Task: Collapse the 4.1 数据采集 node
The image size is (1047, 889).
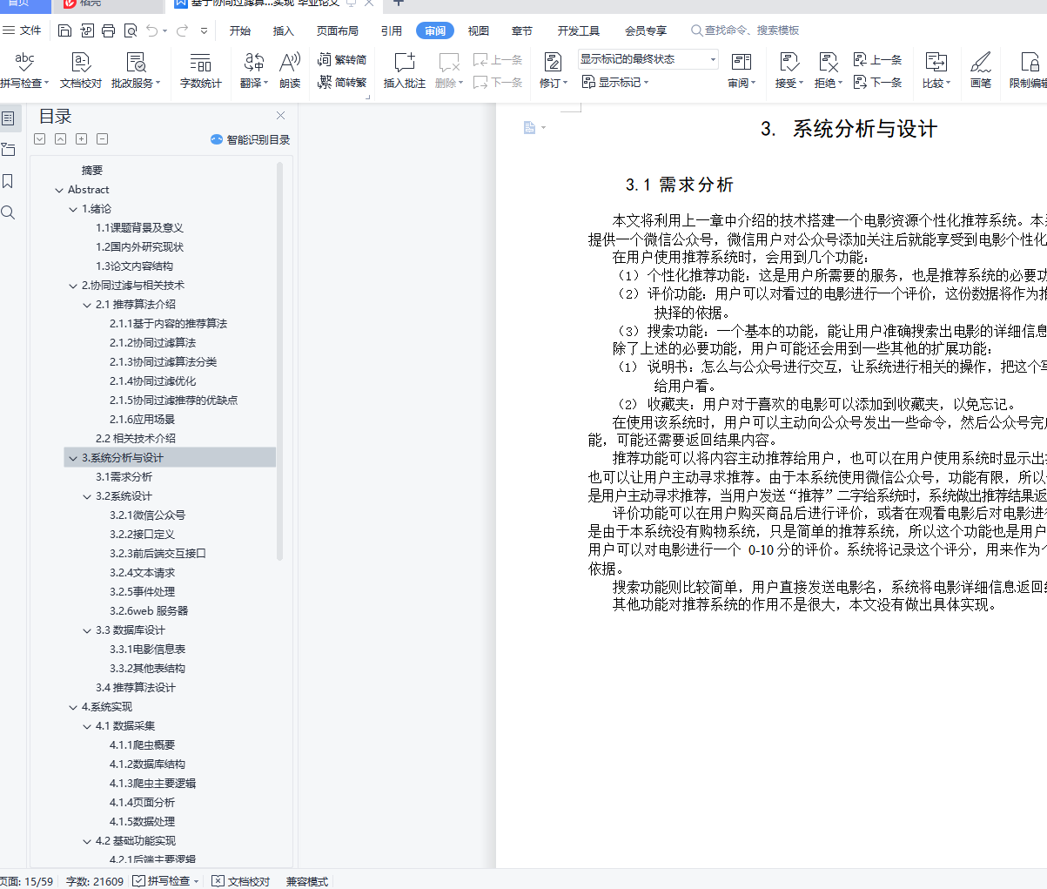Action: (x=87, y=726)
